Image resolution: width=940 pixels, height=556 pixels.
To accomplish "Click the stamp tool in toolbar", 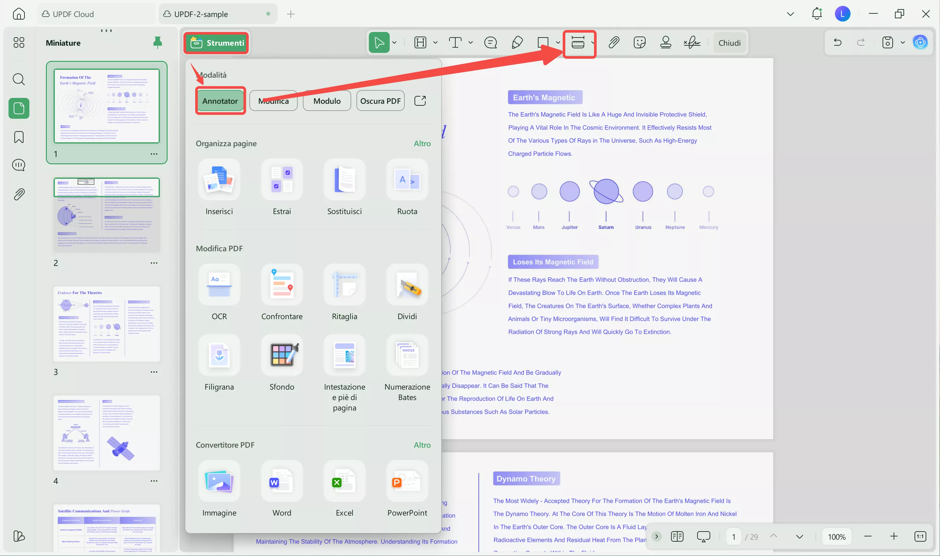I will point(666,42).
